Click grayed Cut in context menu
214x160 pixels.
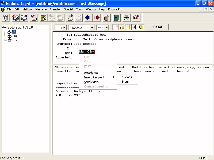98,57
